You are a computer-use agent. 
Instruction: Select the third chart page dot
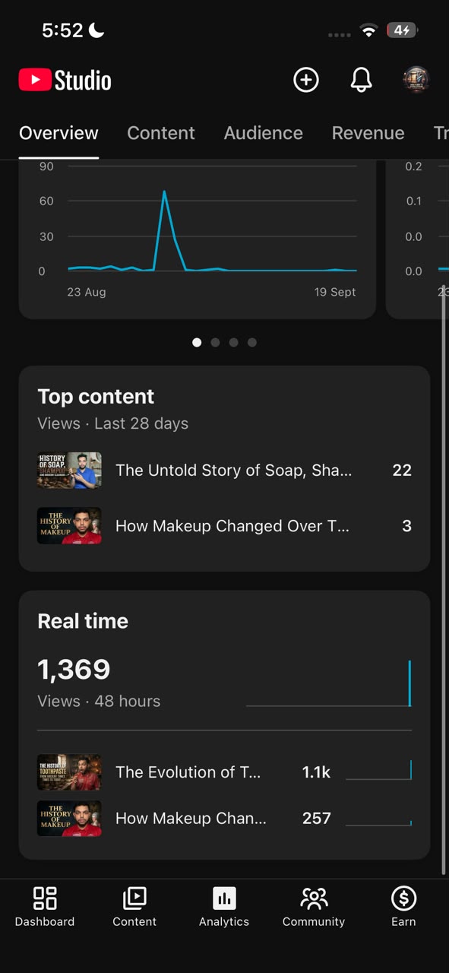pos(233,342)
